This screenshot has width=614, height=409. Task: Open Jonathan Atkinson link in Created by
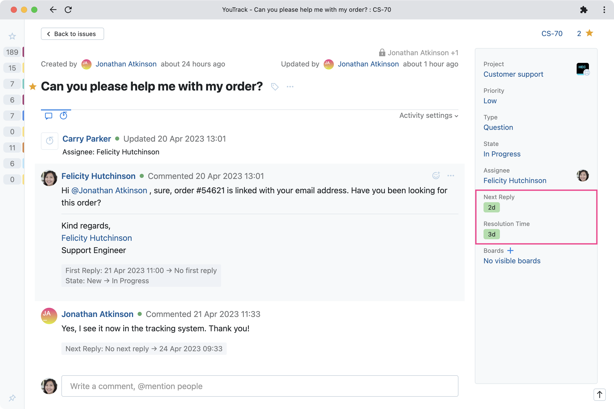(x=126, y=64)
